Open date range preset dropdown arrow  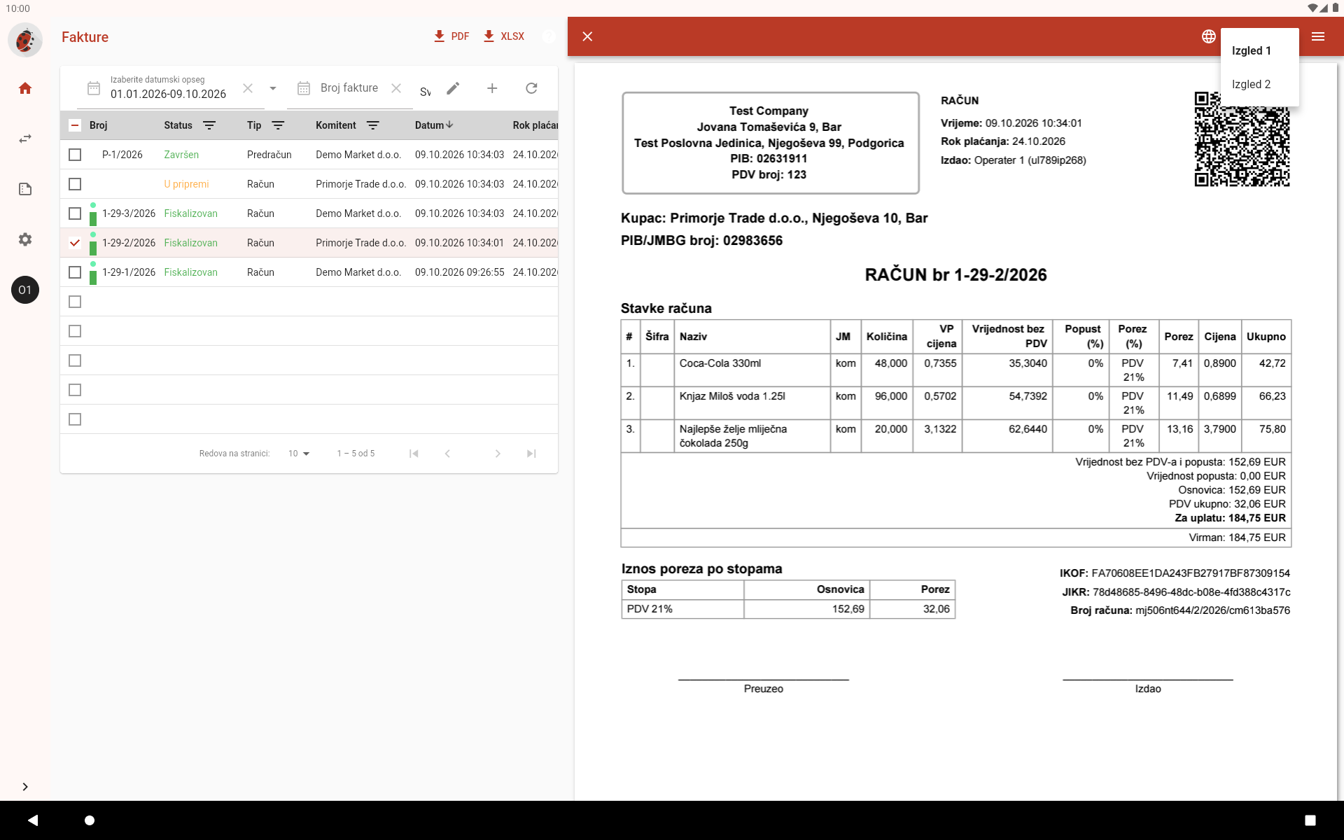pyautogui.click(x=273, y=88)
